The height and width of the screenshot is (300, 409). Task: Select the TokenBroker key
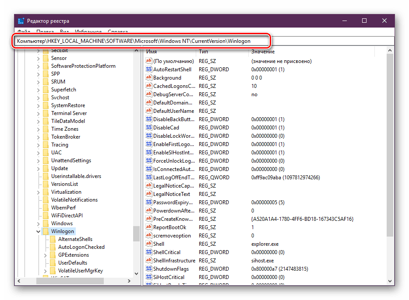pyautogui.click(x=66, y=137)
